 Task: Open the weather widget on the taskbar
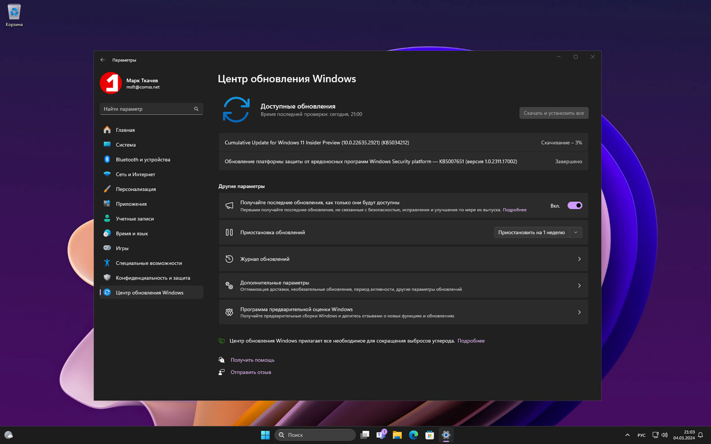pos(9,435)
